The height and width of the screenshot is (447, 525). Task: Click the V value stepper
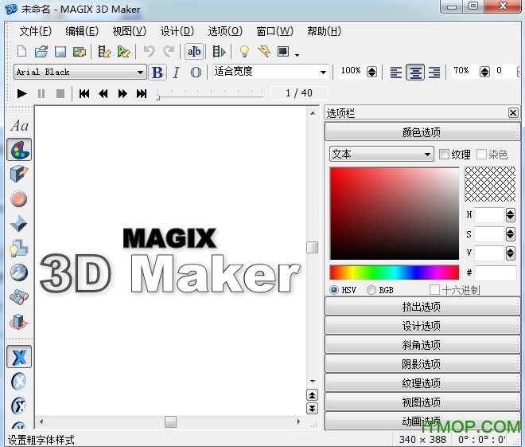pyautogui.click(x=510, y=253)
